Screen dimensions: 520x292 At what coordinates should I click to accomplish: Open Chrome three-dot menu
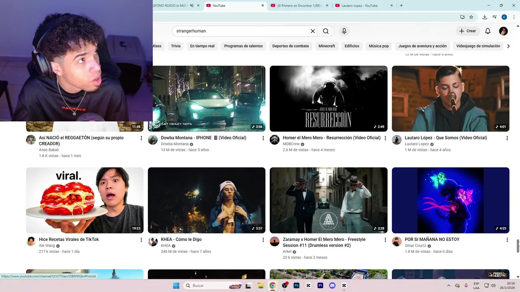pos(513,17)
